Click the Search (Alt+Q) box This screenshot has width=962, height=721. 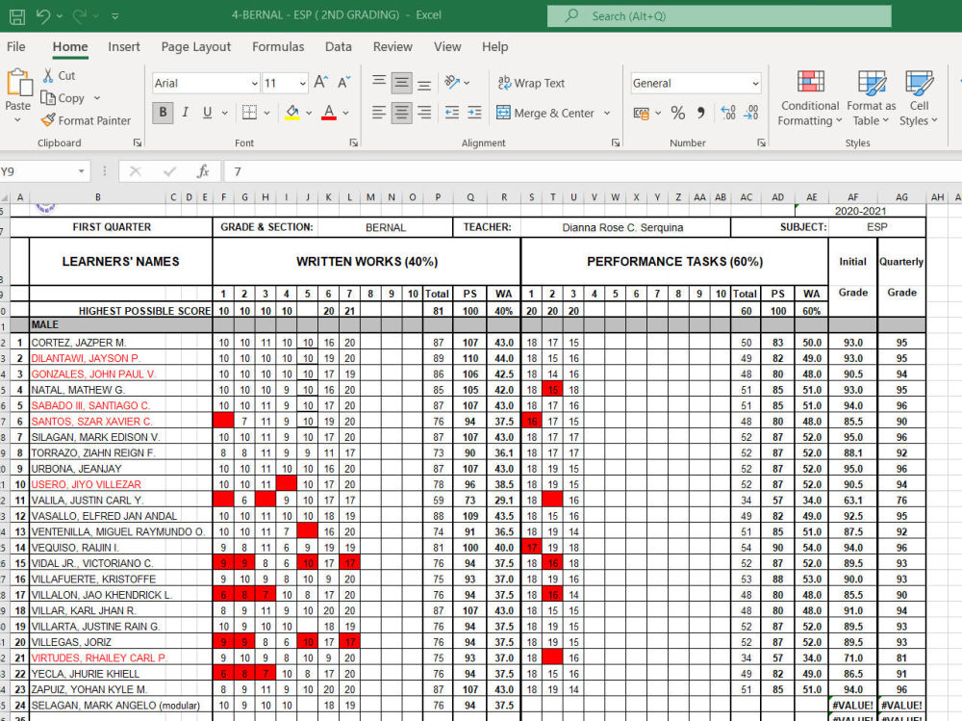click(x=719, y=16)
